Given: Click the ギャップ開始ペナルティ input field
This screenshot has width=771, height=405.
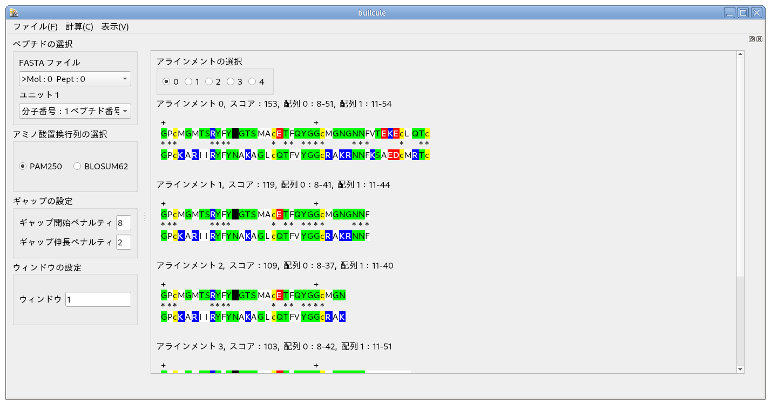Looking at the screenshot, I should (x=123, y=223).
